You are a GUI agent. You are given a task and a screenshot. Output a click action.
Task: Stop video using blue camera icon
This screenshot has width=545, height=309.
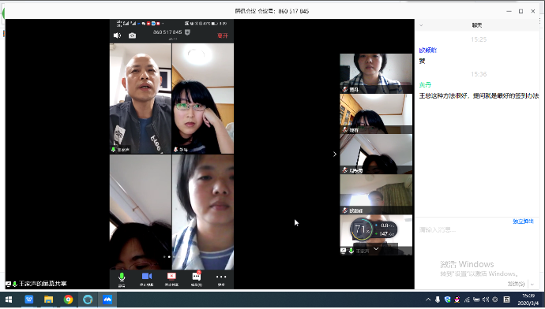(147, 279)
